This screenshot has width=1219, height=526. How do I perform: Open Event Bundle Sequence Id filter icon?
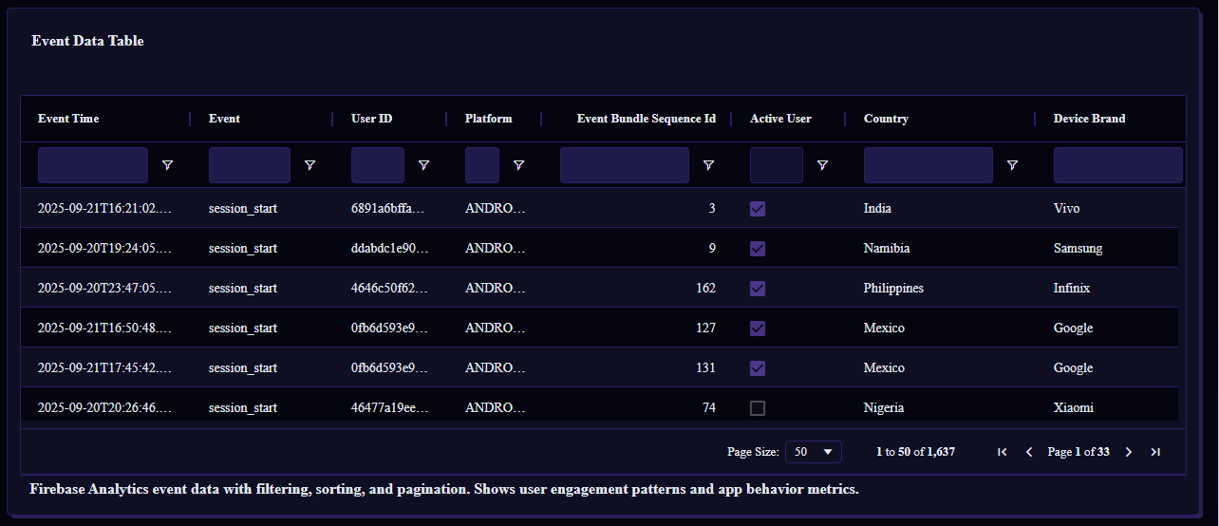[x=708, y=165]
